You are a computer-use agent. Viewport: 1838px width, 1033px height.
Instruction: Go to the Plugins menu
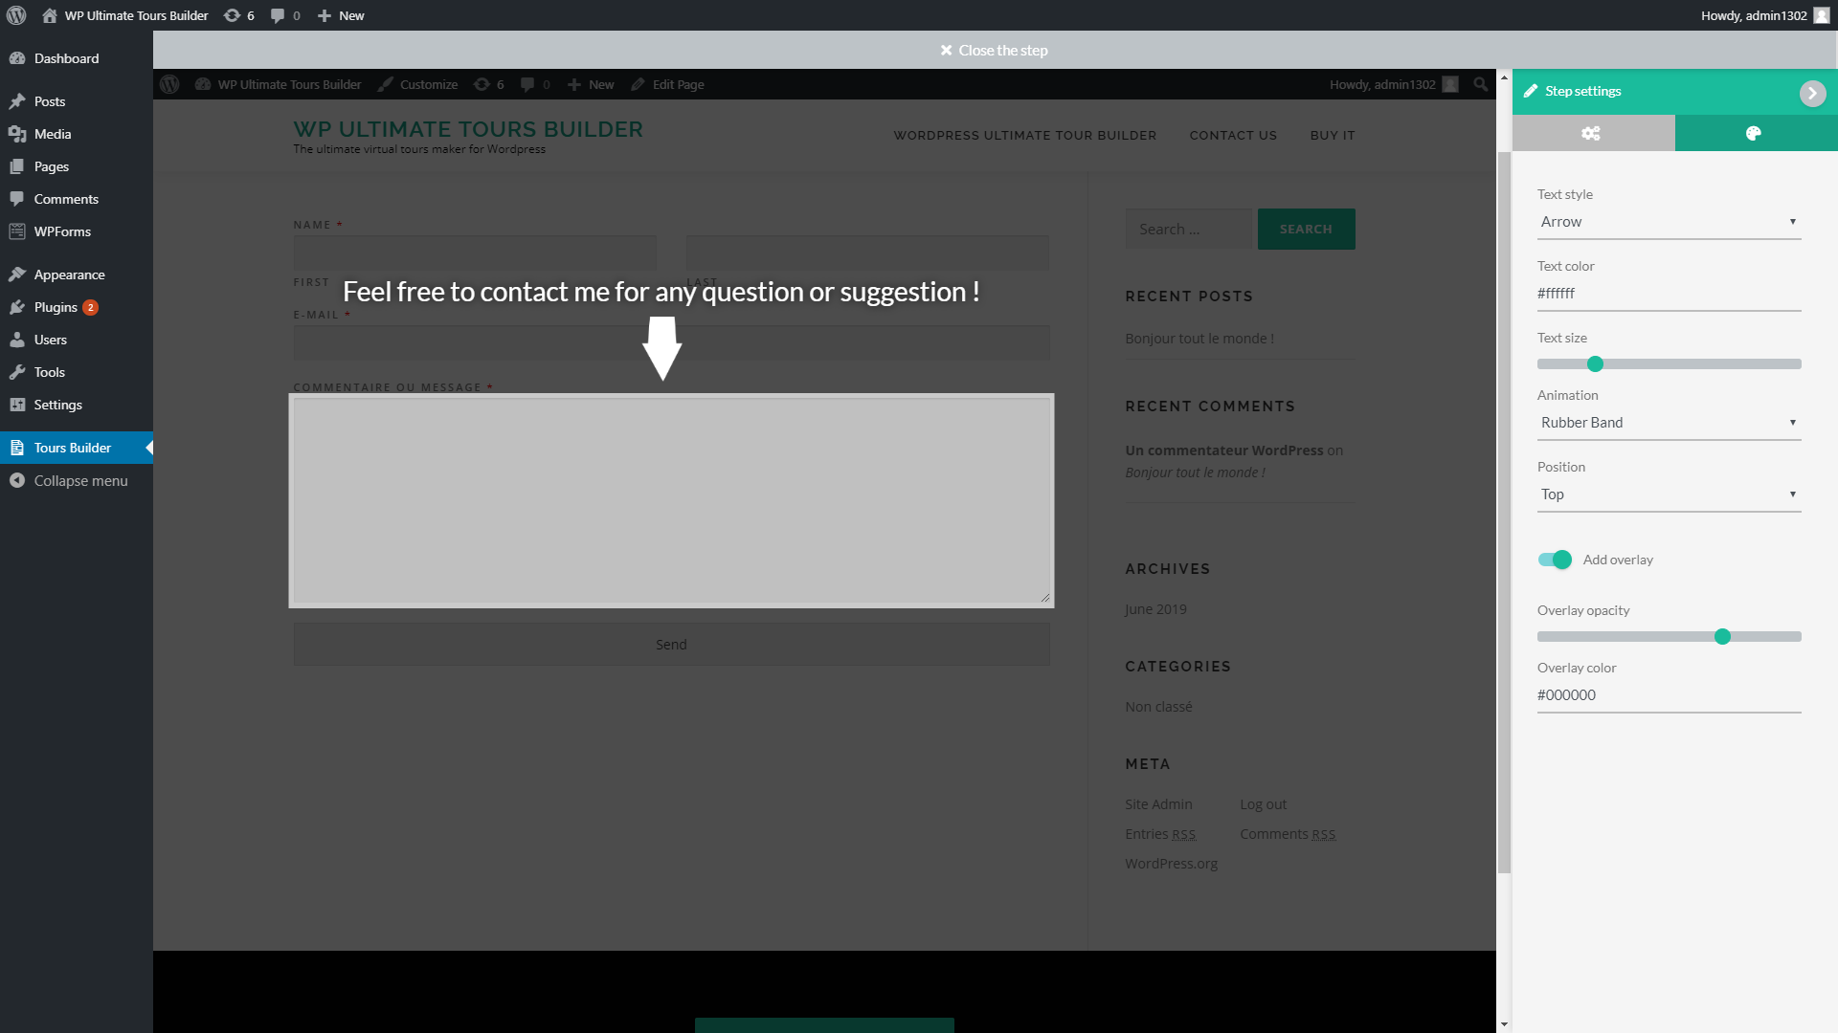tap(56, 307)
